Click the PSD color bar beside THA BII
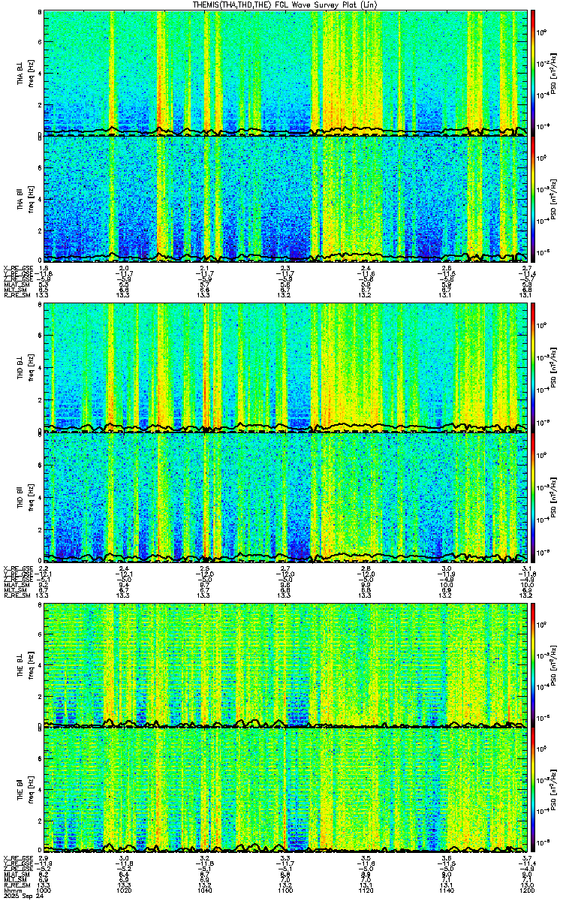This screenshot has height=901, width=563. 534,197
